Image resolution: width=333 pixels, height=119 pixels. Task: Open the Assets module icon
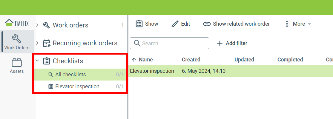click(x=16, y=63)
